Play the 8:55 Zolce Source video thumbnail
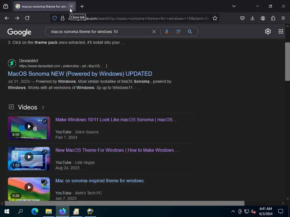 29,128
